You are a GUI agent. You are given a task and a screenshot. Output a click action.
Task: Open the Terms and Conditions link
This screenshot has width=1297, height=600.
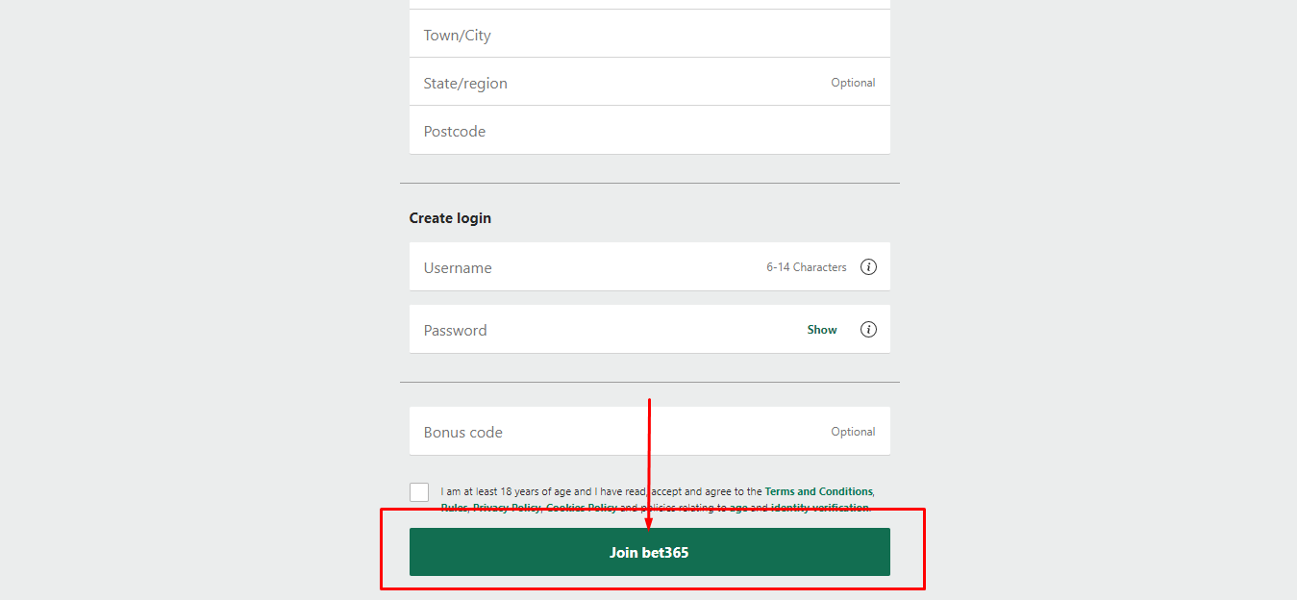pos(818,491)
